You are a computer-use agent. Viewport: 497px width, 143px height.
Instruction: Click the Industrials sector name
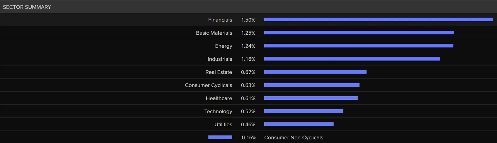click(x=220, y=59)
